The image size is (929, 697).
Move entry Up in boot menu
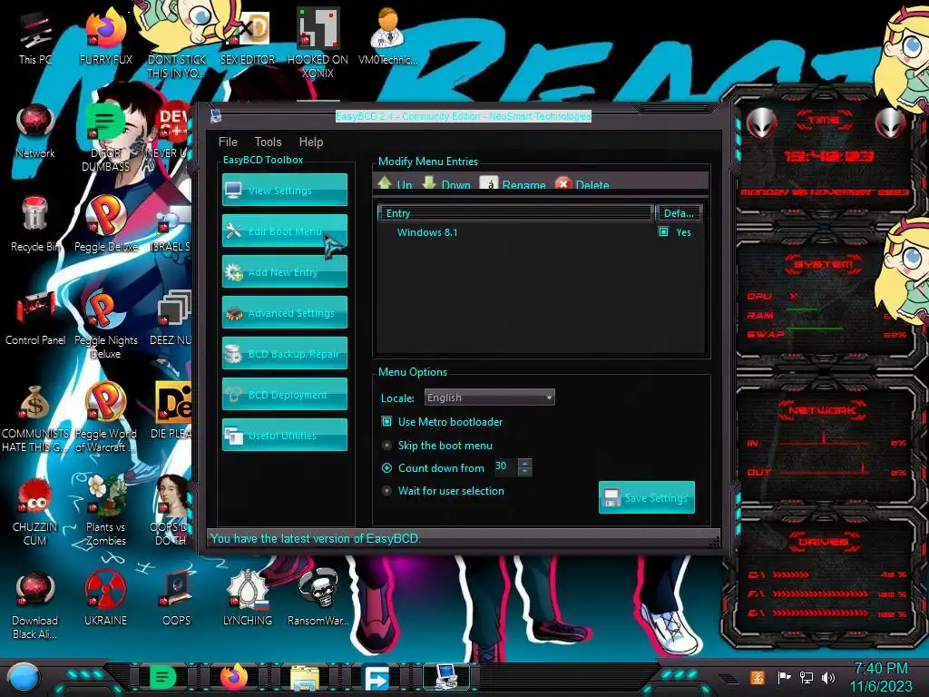396,183
